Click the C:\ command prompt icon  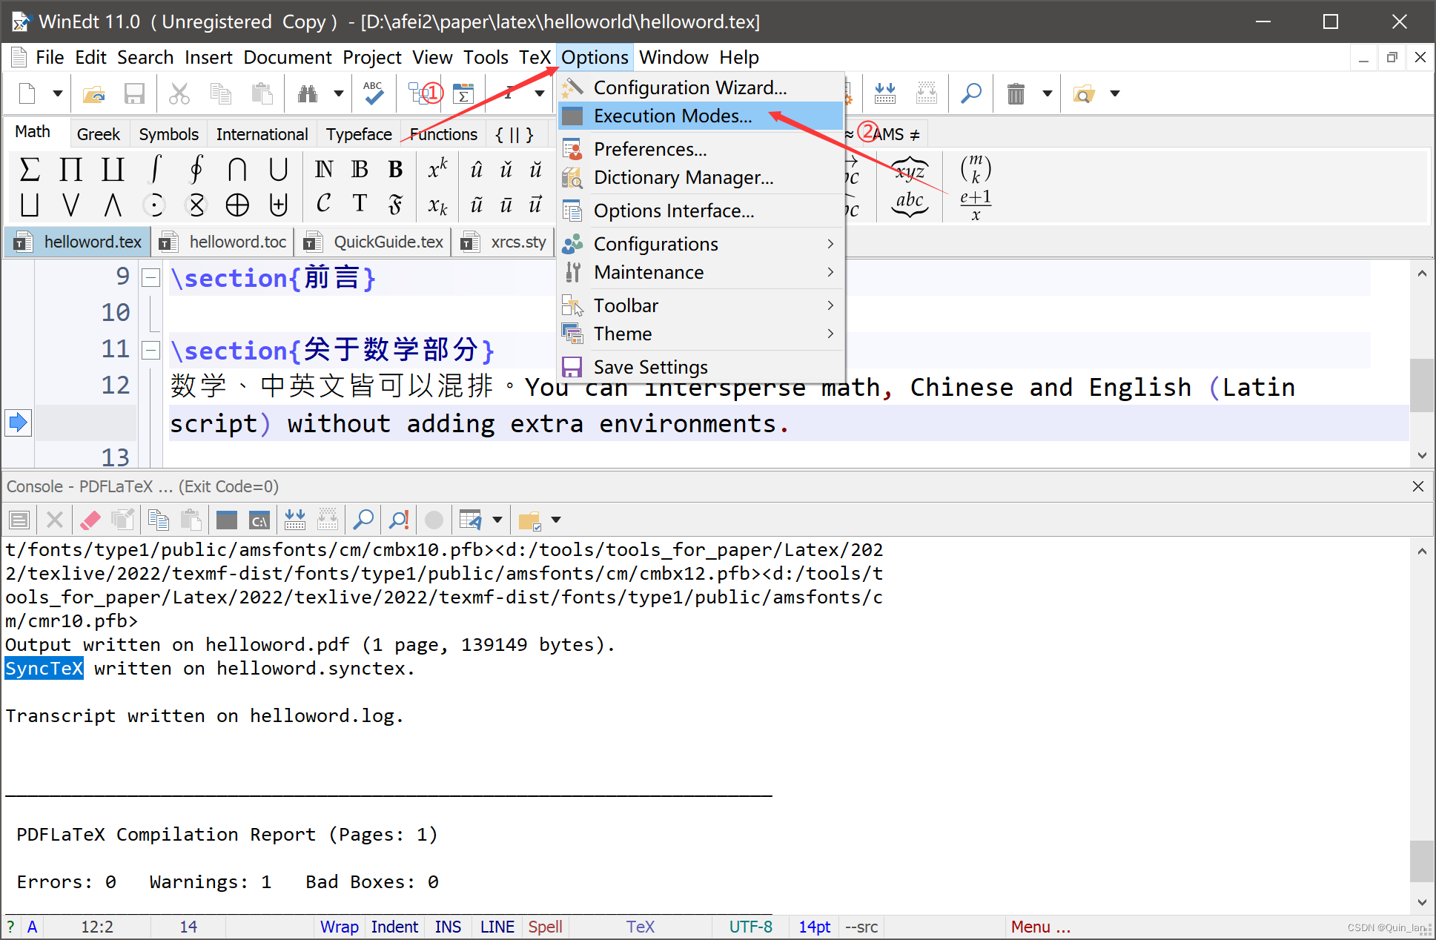pos(259,520)
